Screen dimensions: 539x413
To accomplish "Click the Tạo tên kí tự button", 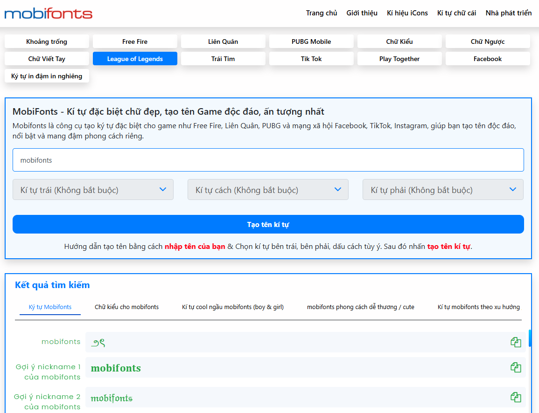I will [268, 225].
